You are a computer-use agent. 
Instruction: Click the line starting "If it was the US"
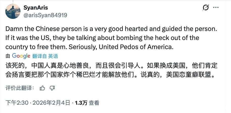102,38
